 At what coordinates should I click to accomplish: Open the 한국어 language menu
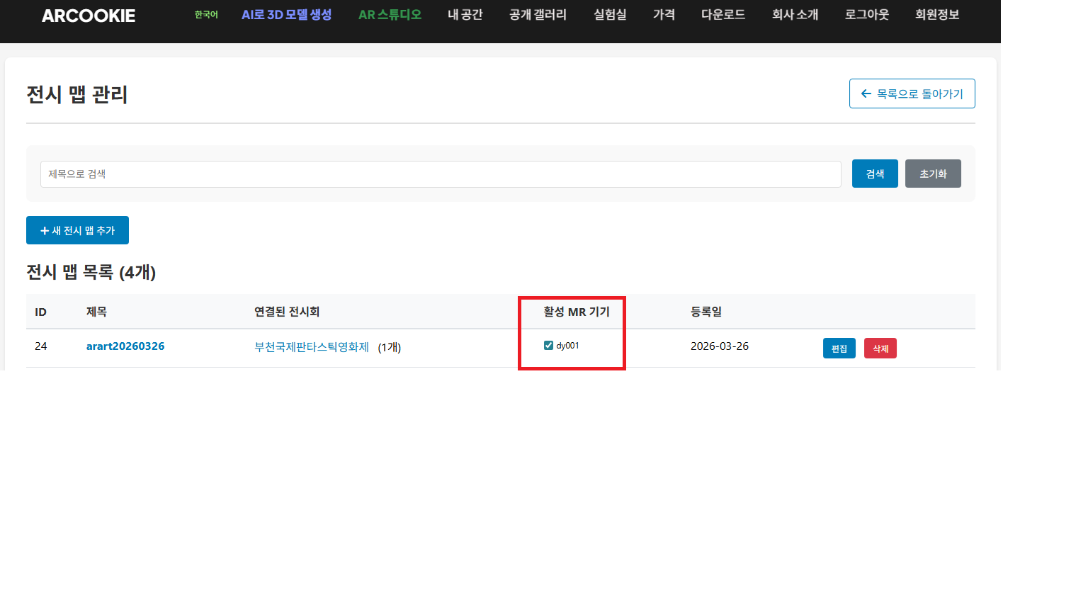(205, 14)
